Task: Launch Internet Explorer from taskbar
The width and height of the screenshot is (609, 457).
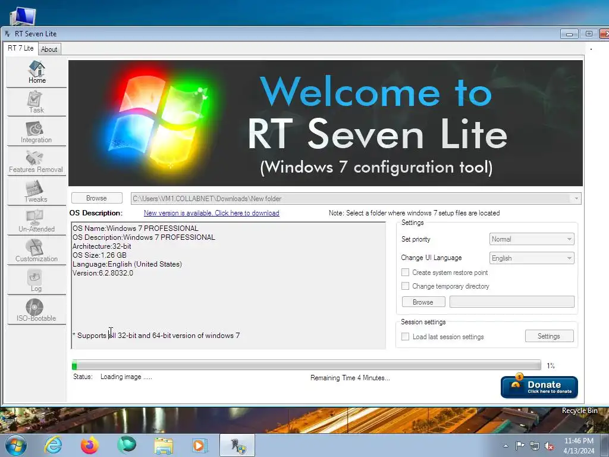Action: click(53, 445)
